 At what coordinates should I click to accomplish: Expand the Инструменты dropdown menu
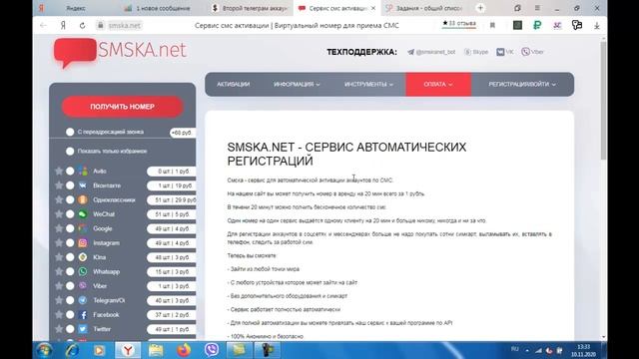pyautogui.click(x=368, y=84)
